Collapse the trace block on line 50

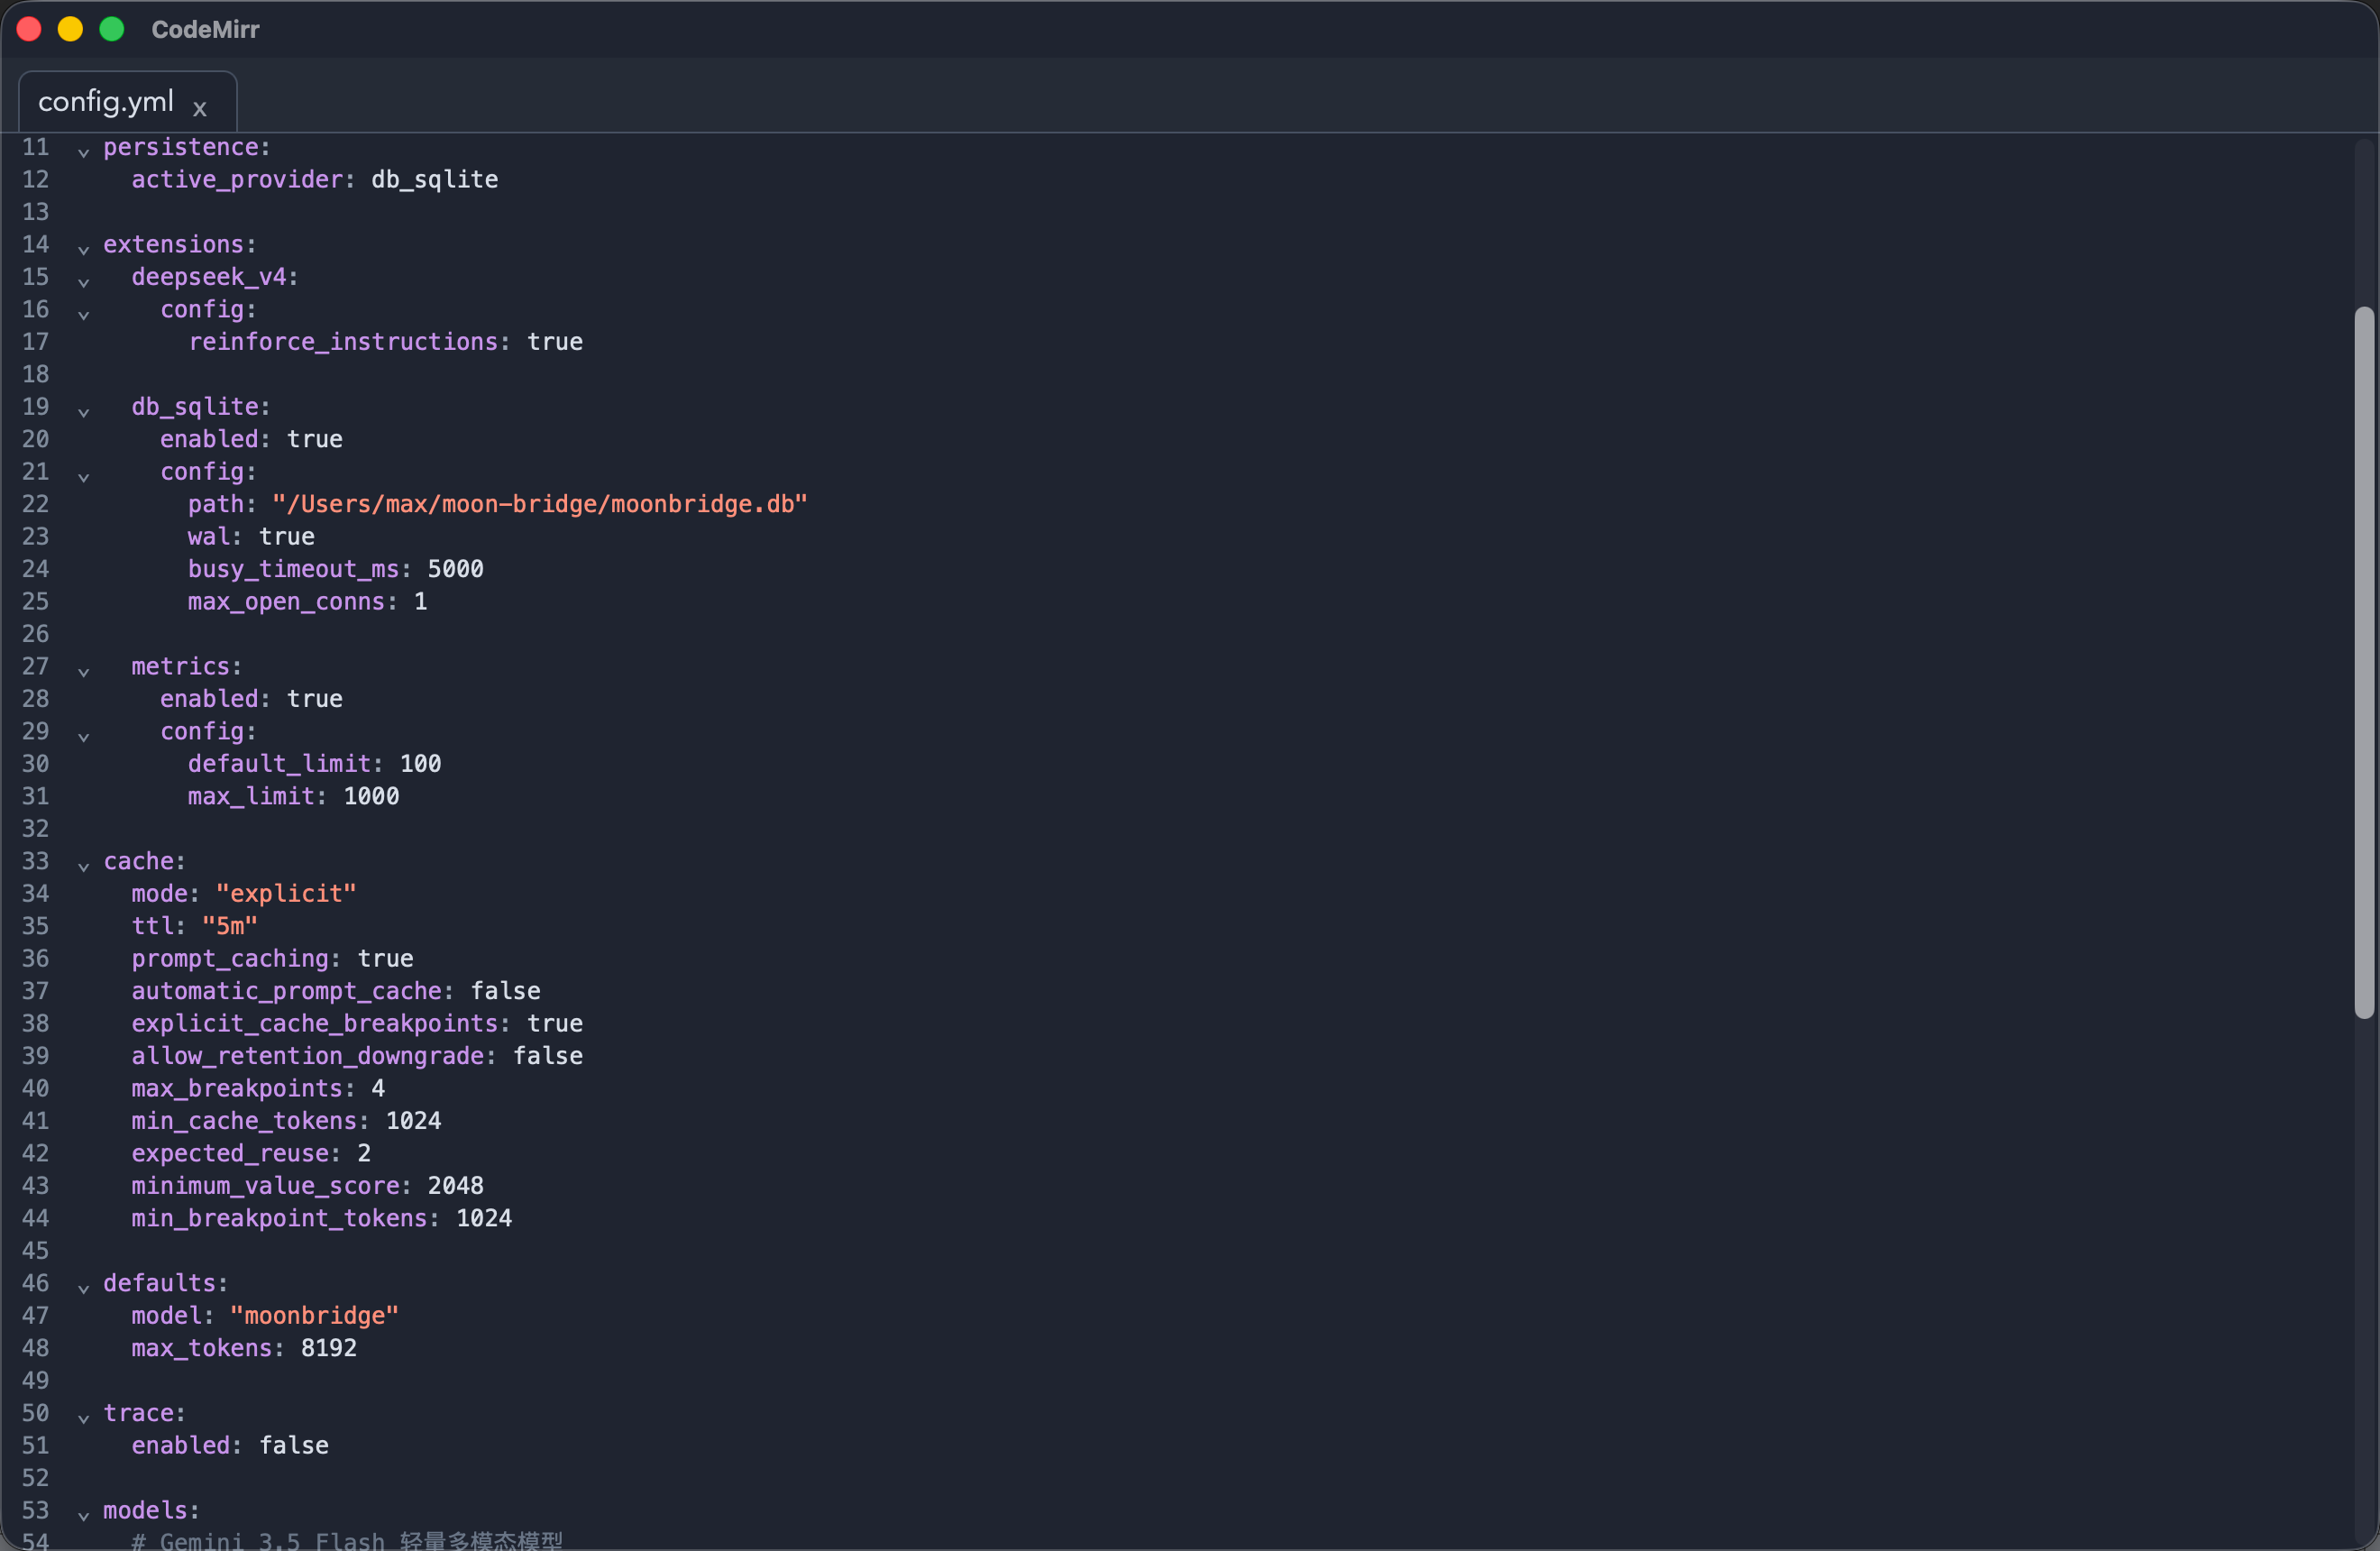click(x=84, y=1418)
